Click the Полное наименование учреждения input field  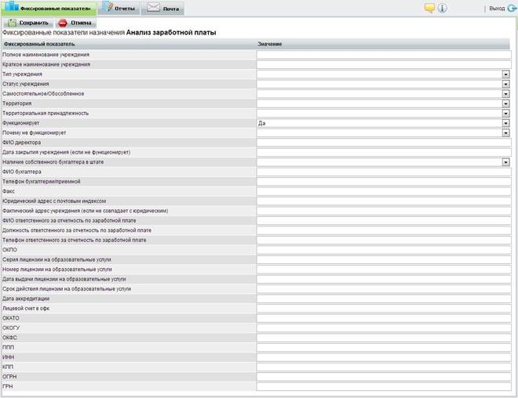[383, 55]
